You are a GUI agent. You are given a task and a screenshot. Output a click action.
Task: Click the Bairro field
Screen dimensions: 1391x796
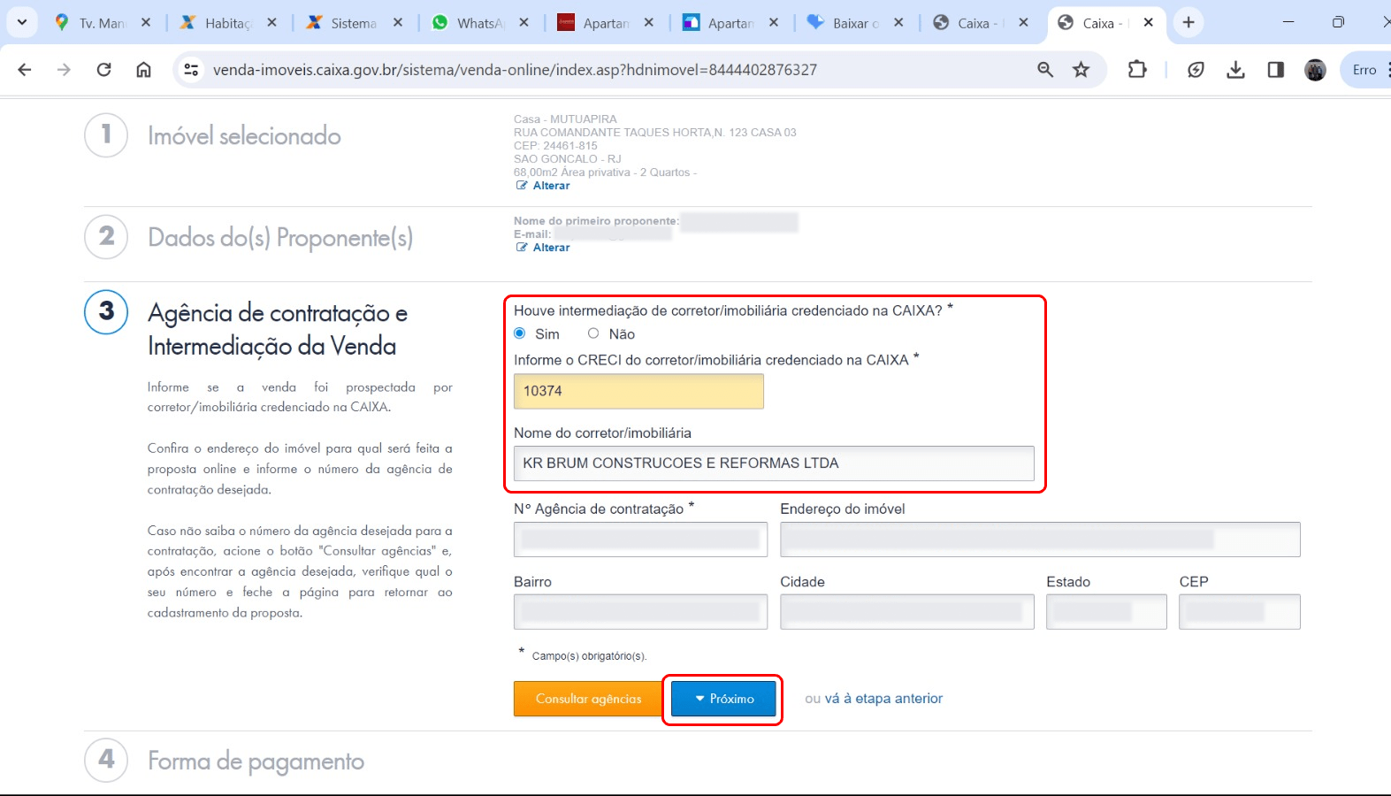click(640, 612)
